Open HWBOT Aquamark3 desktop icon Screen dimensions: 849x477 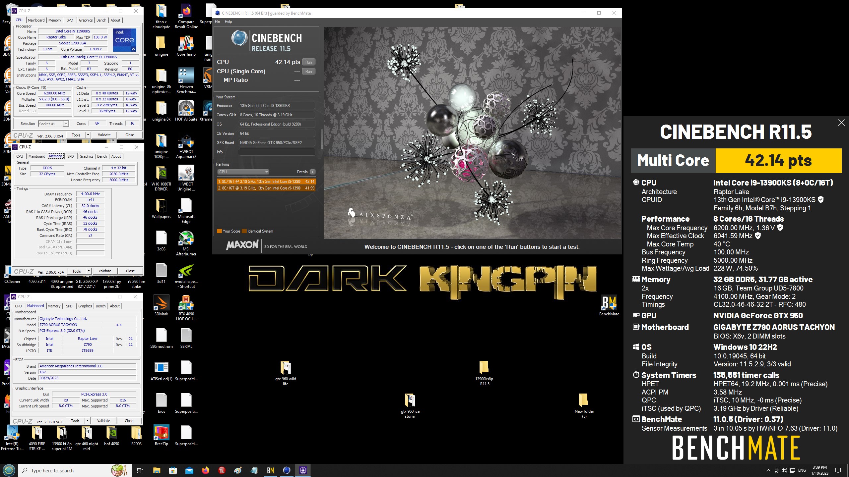pos(186,146)
